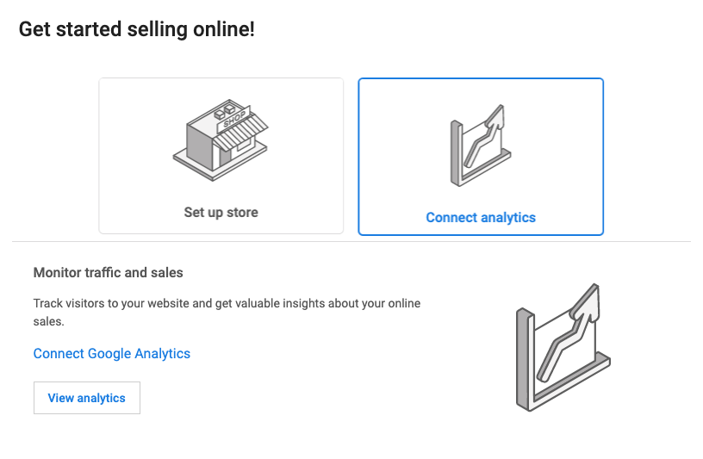Click the large analytics chart illustration
The image size is (703, 459).
pyautogui.click(x=563, y=345)
